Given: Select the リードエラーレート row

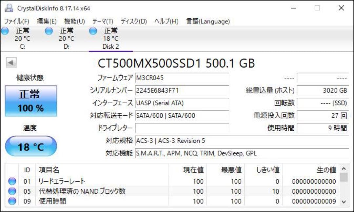Looking at the screenshot, I should coord(172,181).
